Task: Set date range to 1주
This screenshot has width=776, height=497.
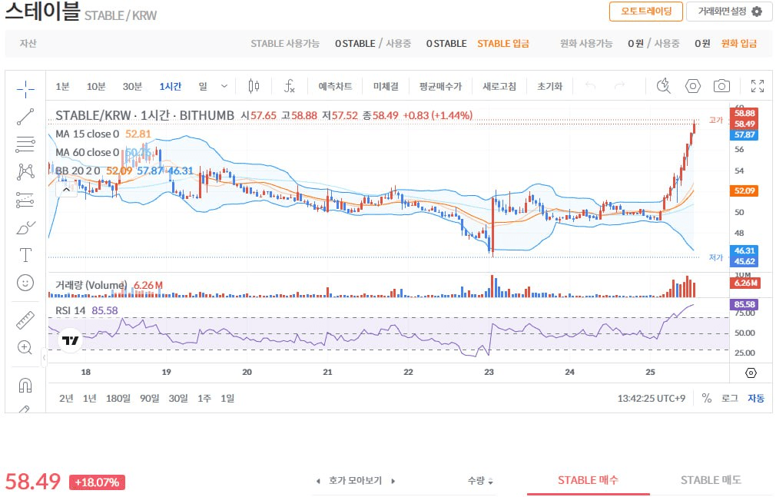Action: [204, 398]
